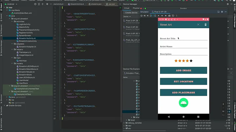Open emulator extended controls three-dot menu
This screenshot has height=132, width=236.
click(x=177, y=16)
